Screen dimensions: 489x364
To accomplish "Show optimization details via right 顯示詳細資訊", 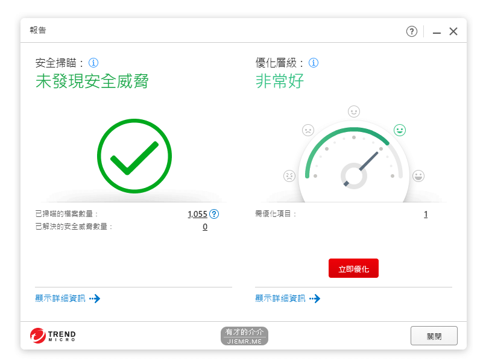I will tap(288, 298).
